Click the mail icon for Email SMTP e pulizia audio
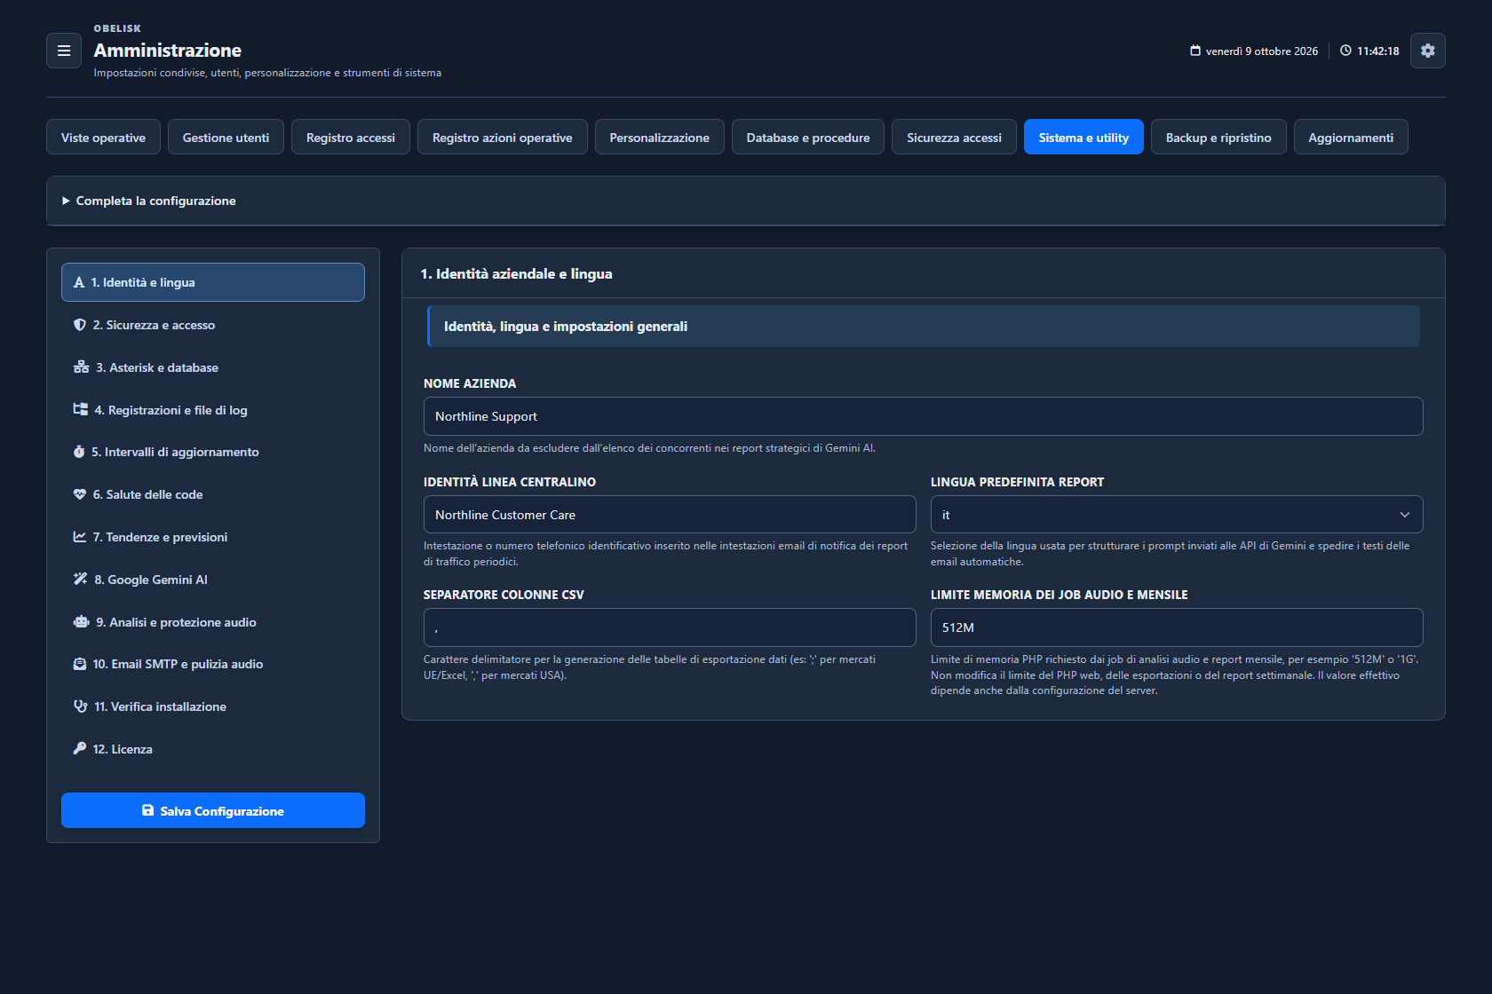The width and height of the screenshot is (1492, 994). 80,664
